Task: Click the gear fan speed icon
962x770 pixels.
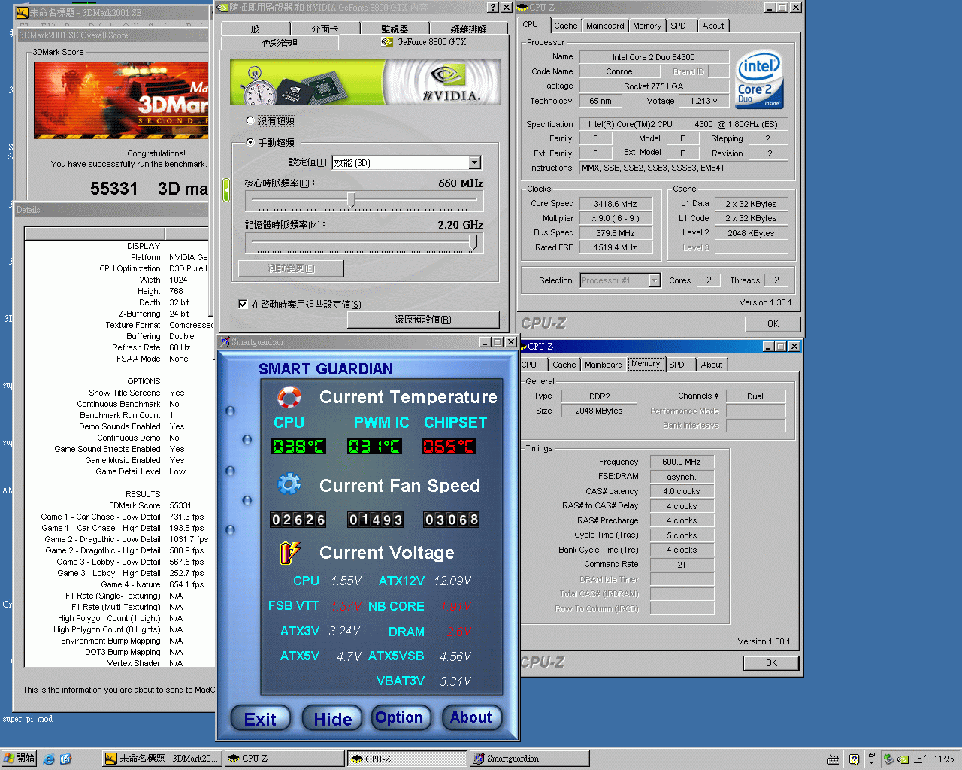Action: pyautogui.click(x=289, y=484)
